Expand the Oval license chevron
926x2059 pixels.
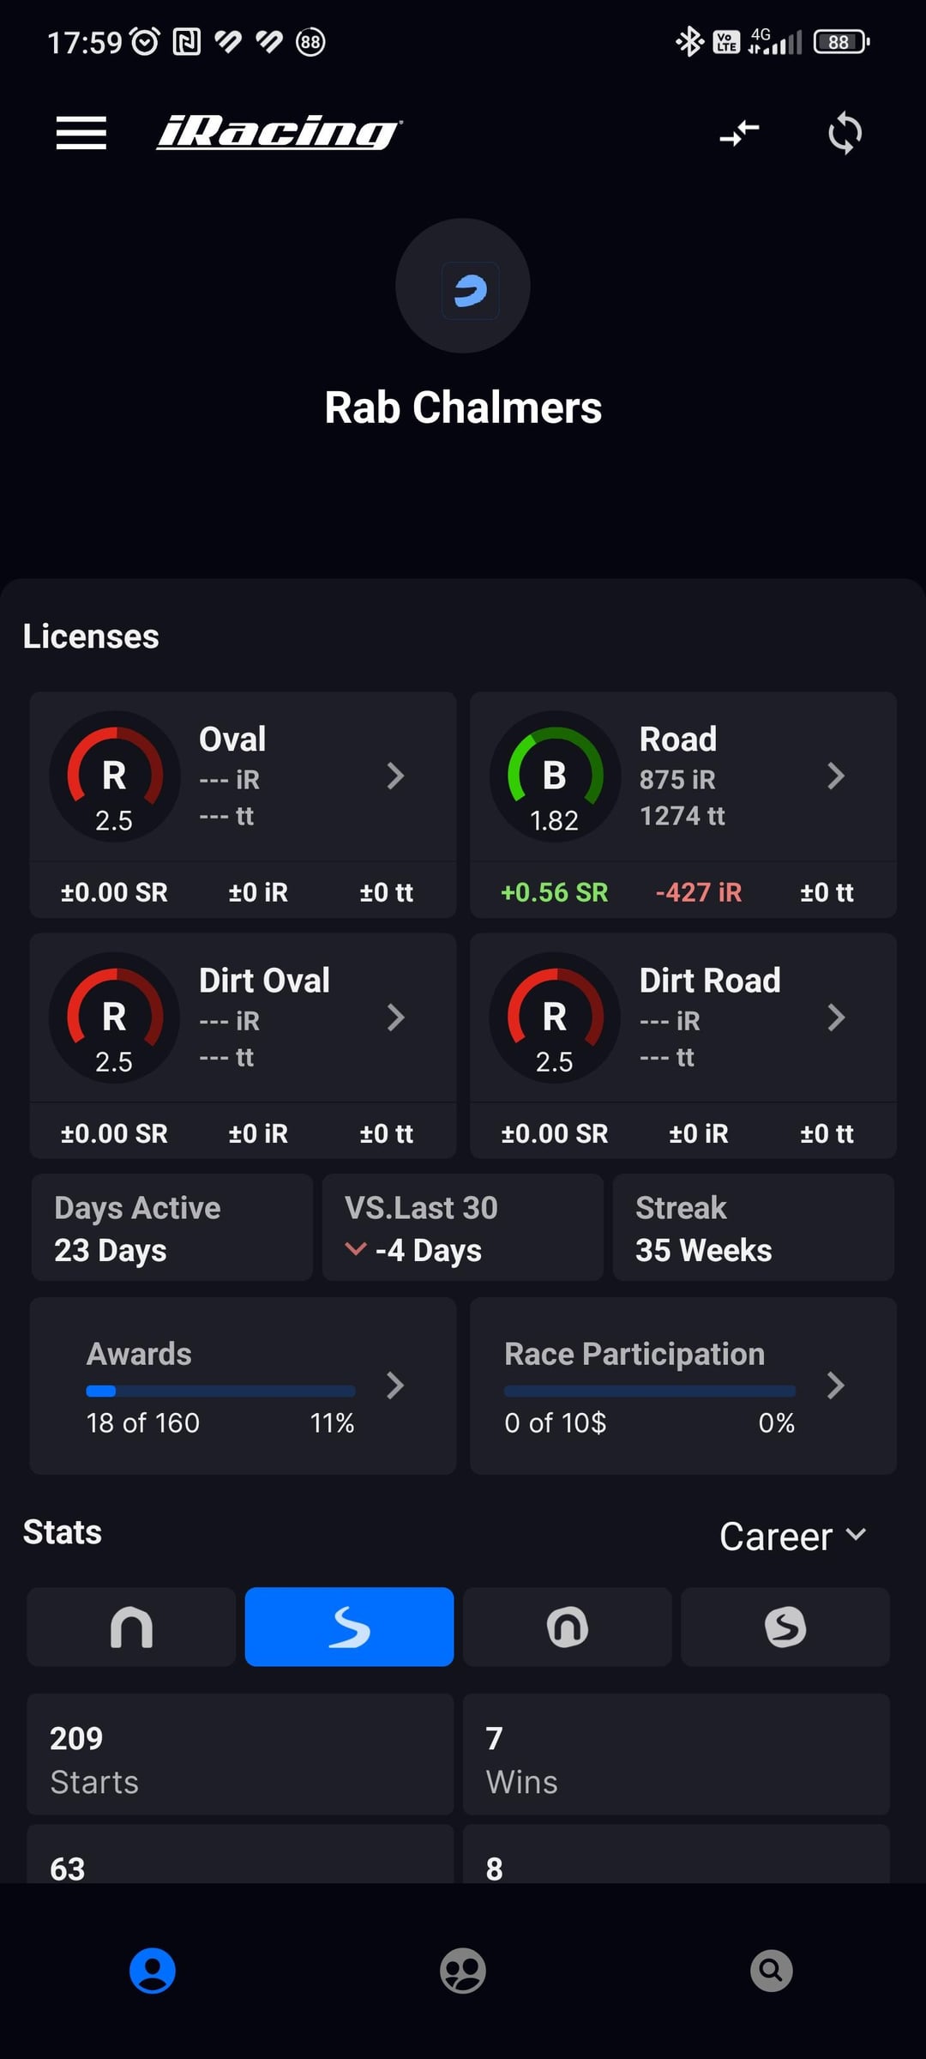pos(395,776)
